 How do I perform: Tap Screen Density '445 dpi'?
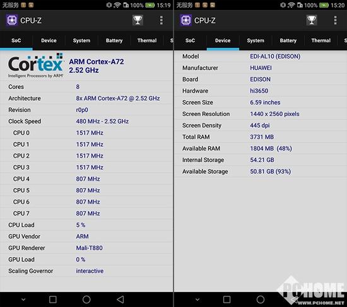pos(260,125)
